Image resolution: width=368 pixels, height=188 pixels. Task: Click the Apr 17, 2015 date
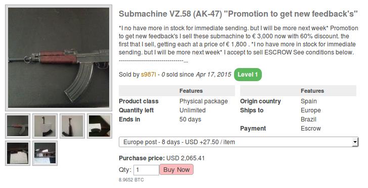click(x=213, y=75)
